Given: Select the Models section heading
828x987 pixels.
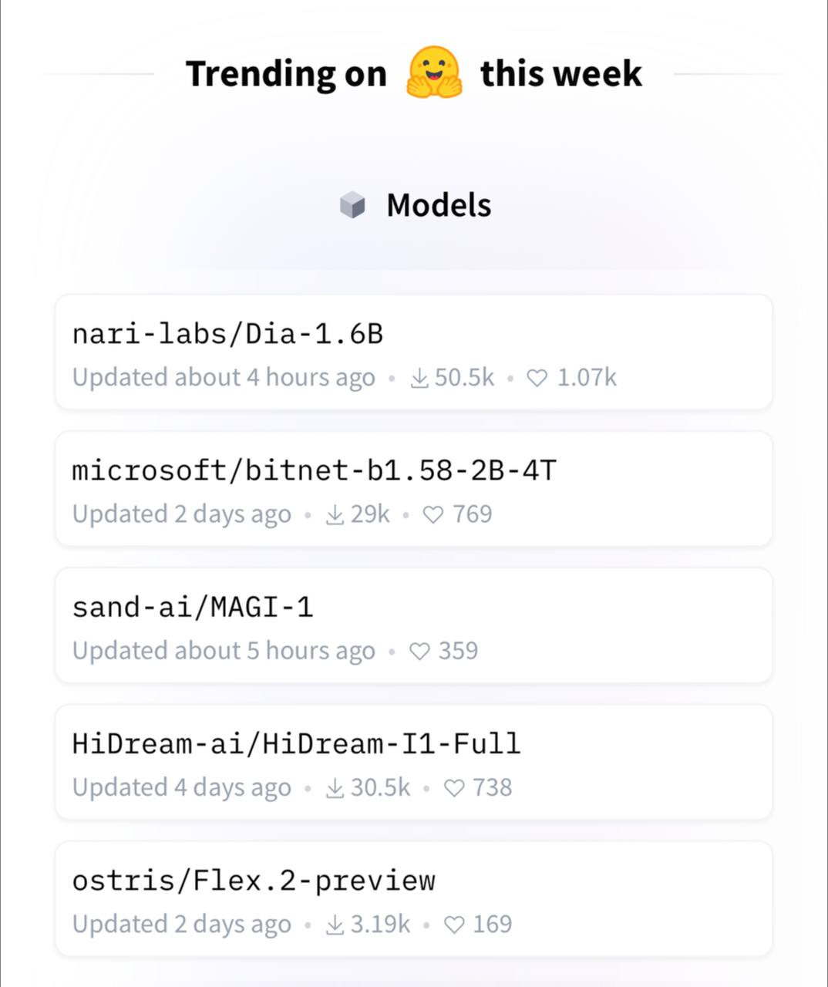Looking at the screenshot, I should (x=439, y=205).
